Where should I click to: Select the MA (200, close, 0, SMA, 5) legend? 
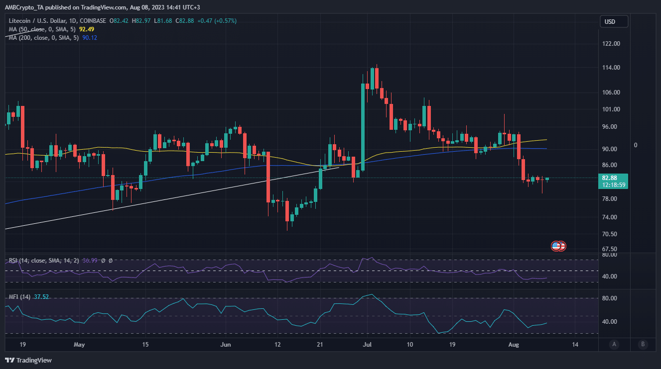coord(45,38)
